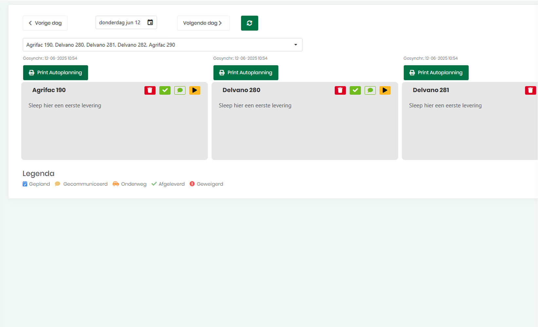Expand the vehicle selection dropdown arrow
The height and width of the screenshot is (327, 538).
tap(296, 45)
